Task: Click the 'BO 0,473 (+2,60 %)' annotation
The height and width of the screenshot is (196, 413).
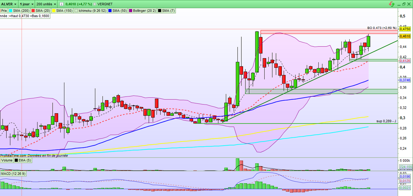Action: 382,28
